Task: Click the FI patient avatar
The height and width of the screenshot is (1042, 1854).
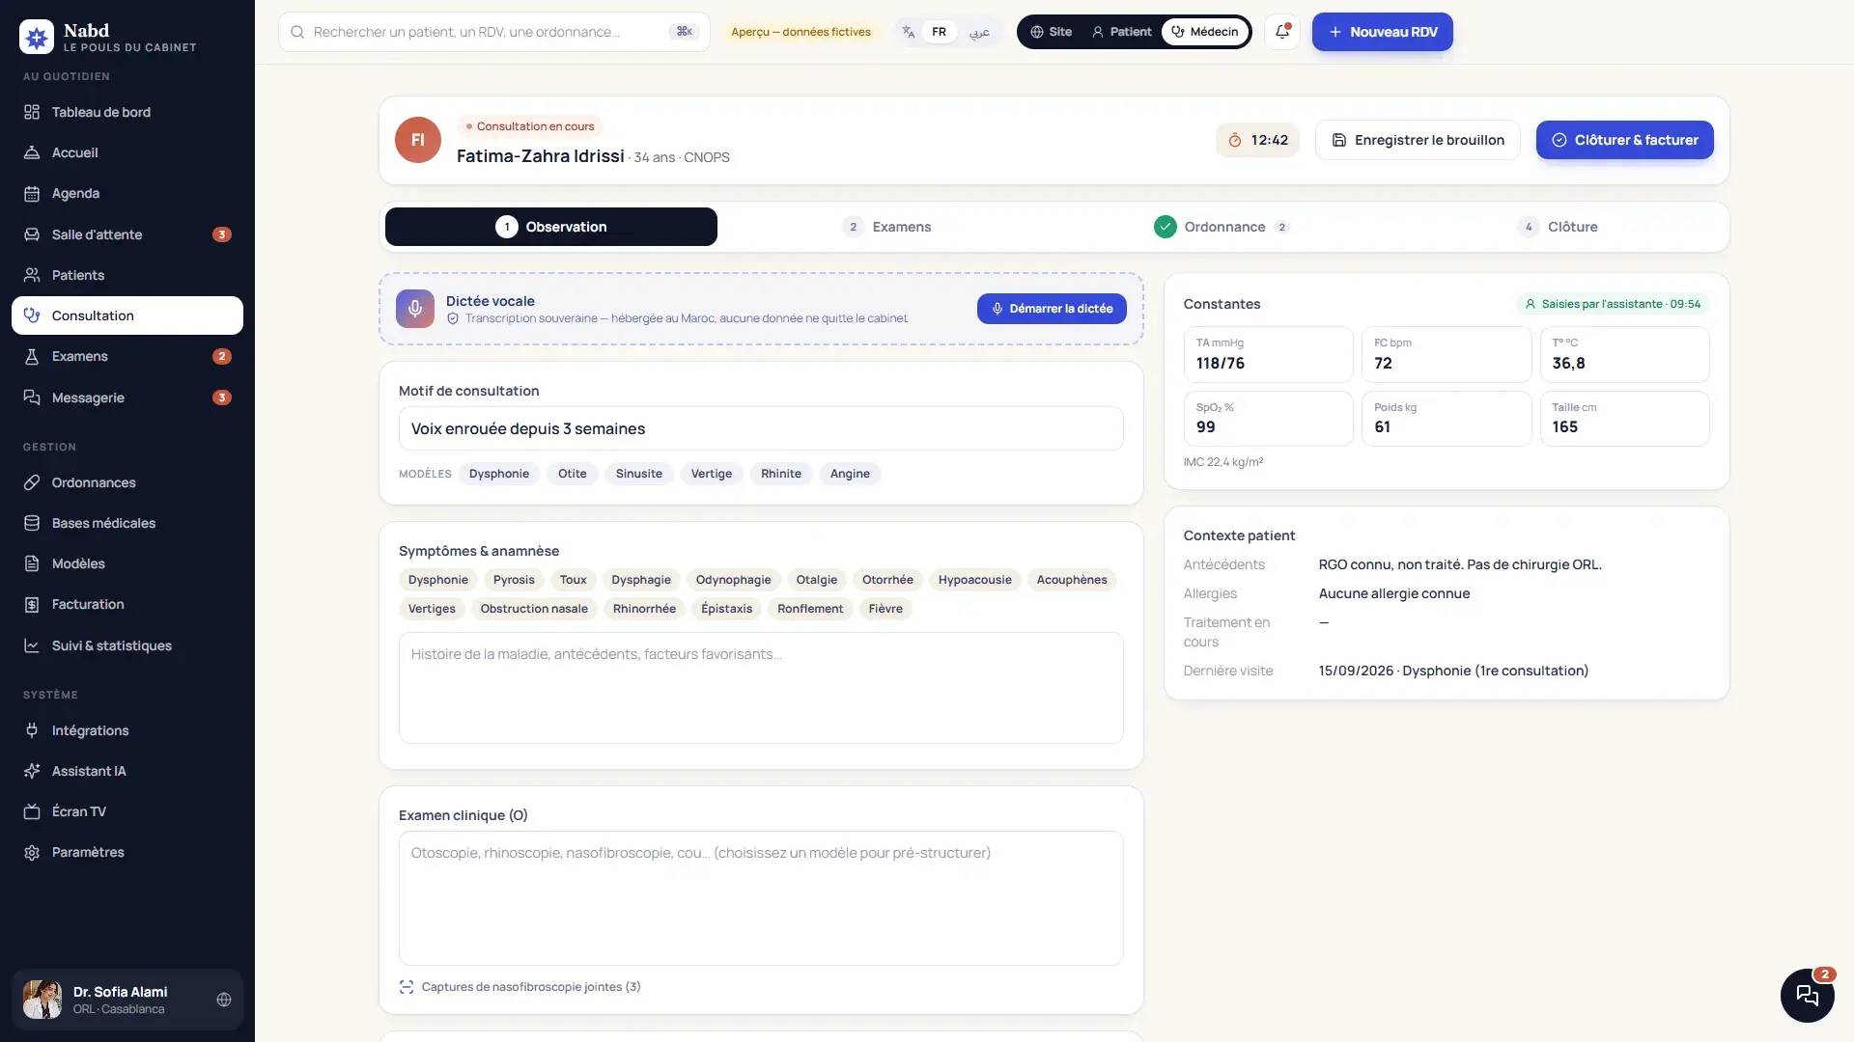Action: [x=418, y=140]
